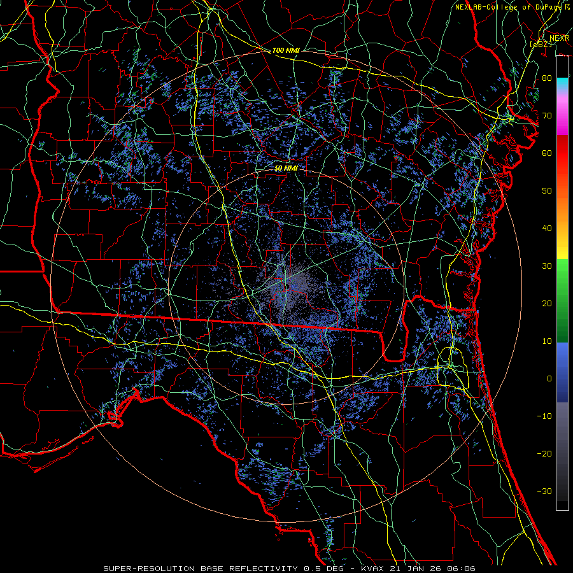This screenshot has height=573, width=573.
Task: Click the 50 value on the dBZ scale
Action: [547, 191]
